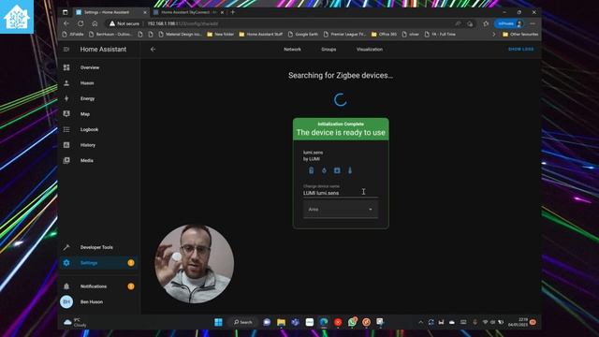Screen dimensions: 599x337
Task: Click the Overview dashboard icon
Action: [66, 67]
